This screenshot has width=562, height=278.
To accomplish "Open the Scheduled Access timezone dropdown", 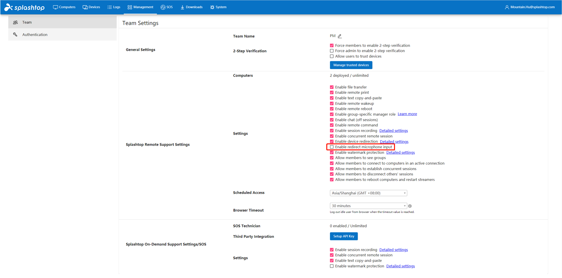I will pos(368,193).
